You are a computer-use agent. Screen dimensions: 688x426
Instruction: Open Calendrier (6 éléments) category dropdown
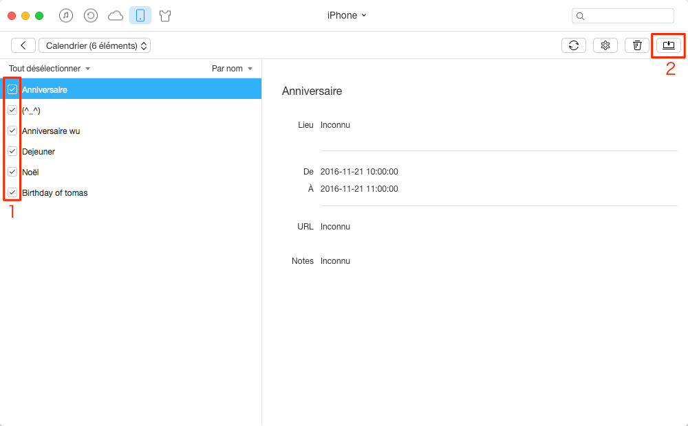click(x=95, y=45)
